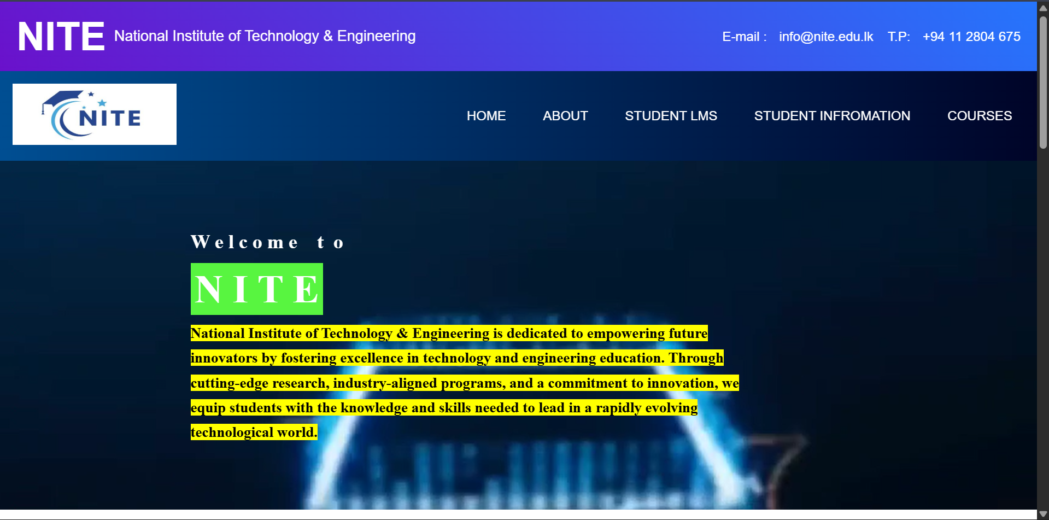Open the HOME navigation link

coord(486,116)
